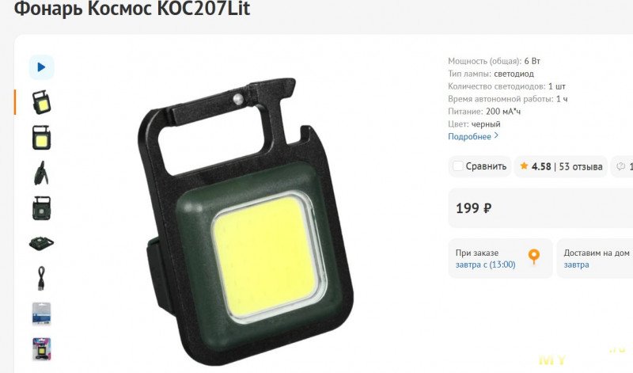Open the home delivery завтра link
The width and height of the screenshot is (633, 373).
pyautogui.click(x=576, y=265)
